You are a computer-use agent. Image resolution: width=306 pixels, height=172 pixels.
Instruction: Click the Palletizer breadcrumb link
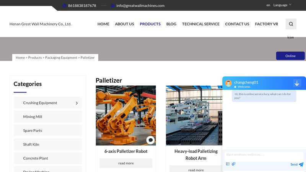point(88,58)
